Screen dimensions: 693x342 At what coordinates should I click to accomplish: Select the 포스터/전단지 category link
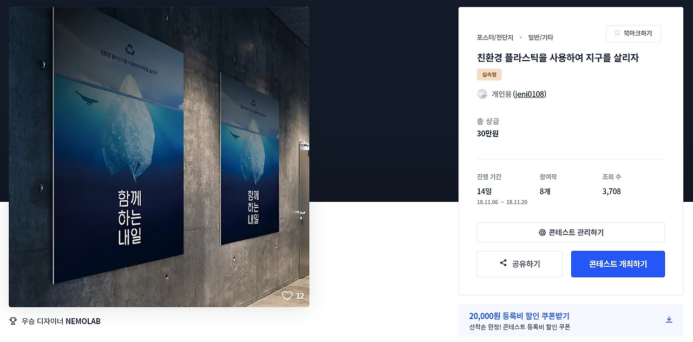[495, 37]
